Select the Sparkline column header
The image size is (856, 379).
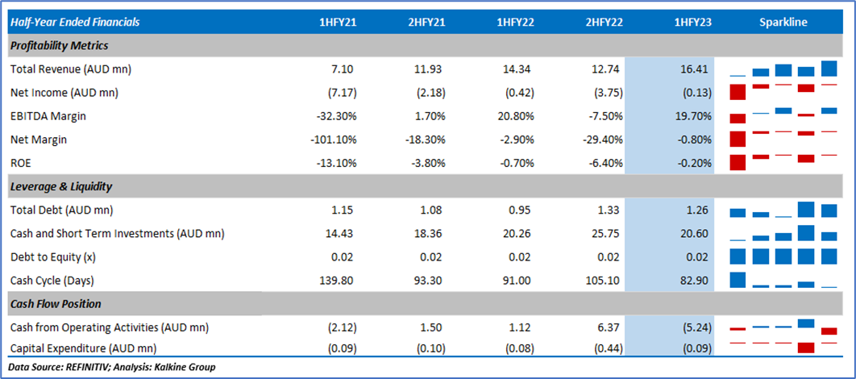(783, 22)
